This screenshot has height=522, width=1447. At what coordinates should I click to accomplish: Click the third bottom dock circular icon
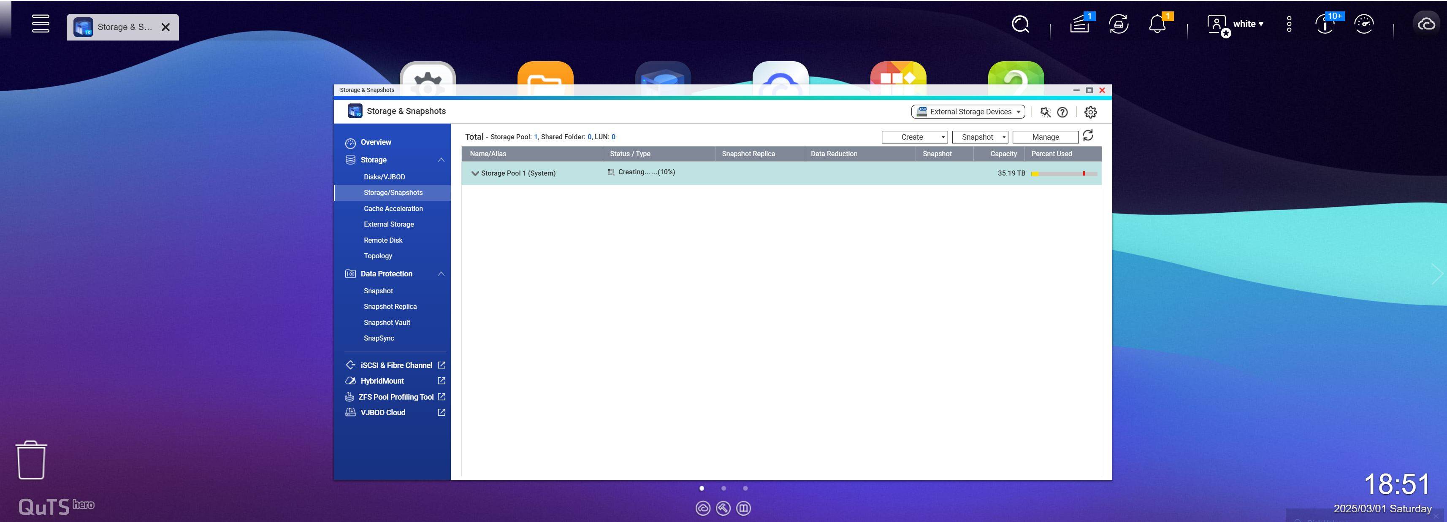click(743, 508)
